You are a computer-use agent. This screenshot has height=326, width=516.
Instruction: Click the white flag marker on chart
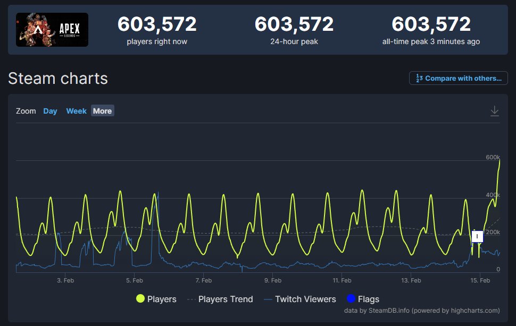pos(477,236)
